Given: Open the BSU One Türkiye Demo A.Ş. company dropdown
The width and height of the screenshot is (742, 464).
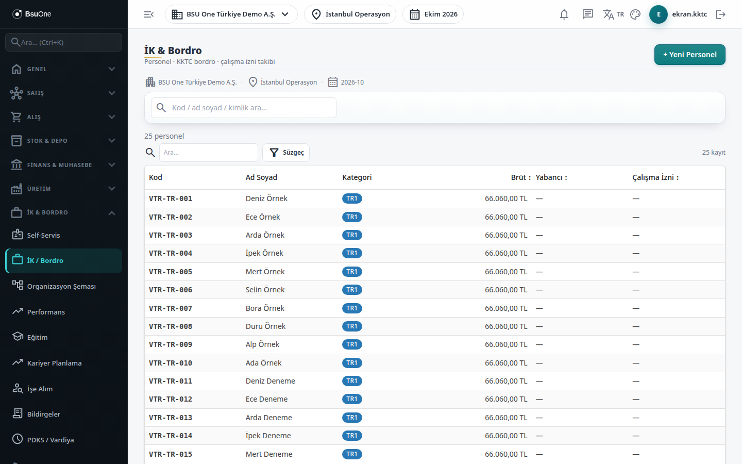Looking at the screenshot, I should tap(231, 14).
